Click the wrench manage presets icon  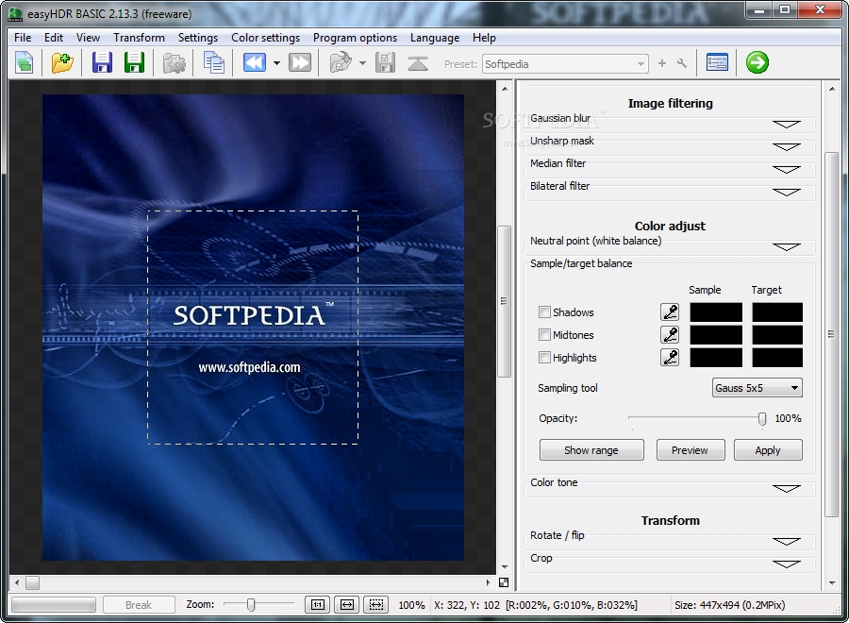pyautogui.click(x=682, y=63)
